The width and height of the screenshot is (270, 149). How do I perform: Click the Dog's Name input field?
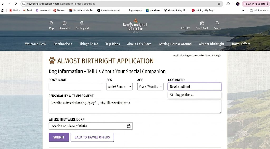(75, 87)
